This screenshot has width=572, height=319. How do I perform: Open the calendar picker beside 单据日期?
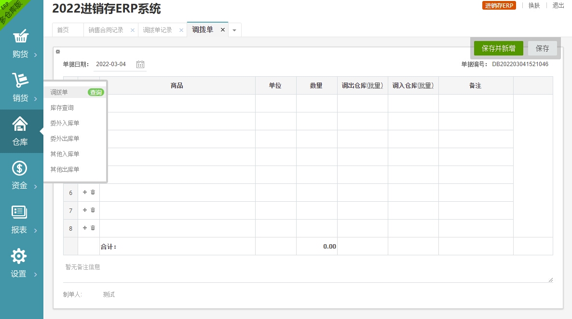(140, 64)
